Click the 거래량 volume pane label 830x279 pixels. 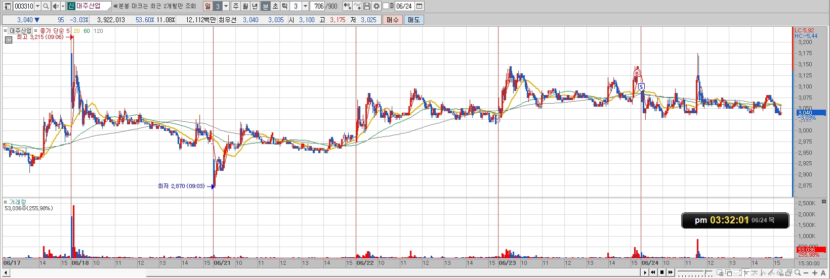pos(18,202)
